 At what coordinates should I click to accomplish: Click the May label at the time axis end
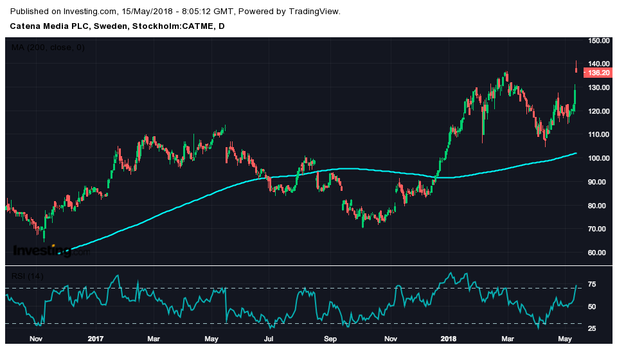565,339
